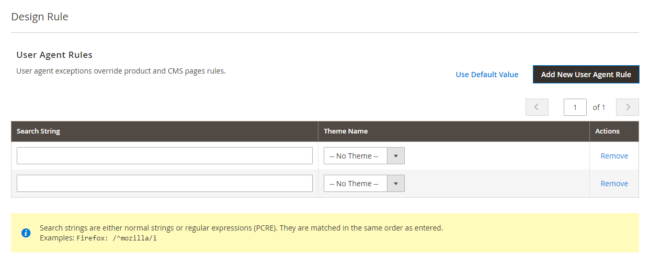Screen dimensions: 650x266
Task: Open first row '-- No Theme --' select
Action: click(x=364, y=156)
